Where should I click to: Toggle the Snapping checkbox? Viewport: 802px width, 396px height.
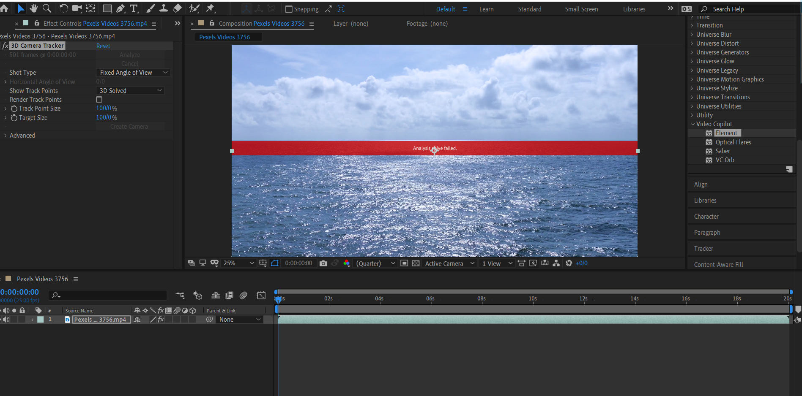(x=289, y=9)
